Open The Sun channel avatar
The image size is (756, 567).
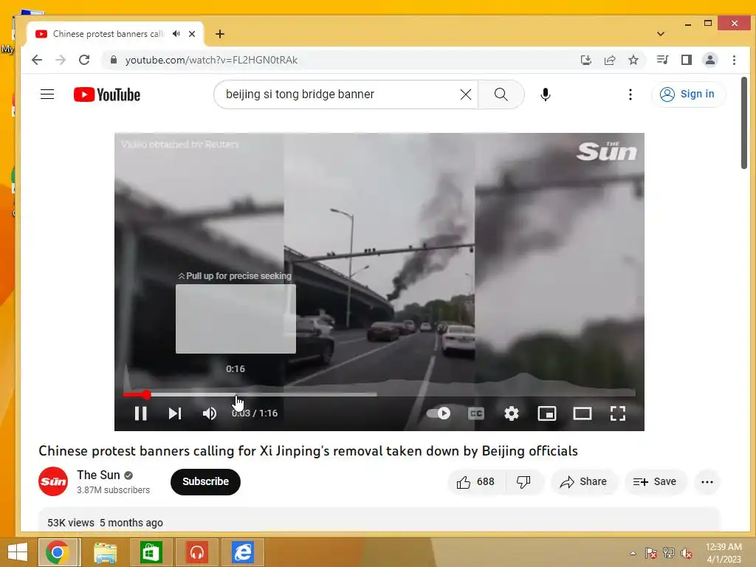53,481
